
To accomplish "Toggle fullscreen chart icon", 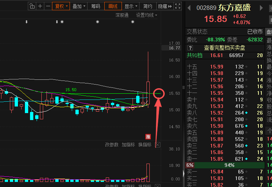I will pos(178,7).
